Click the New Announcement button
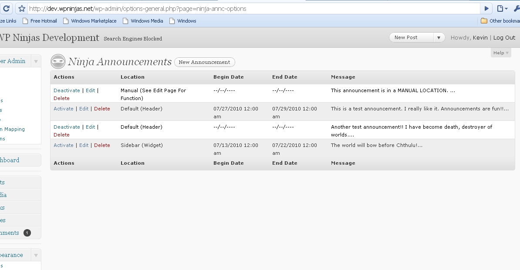Viewport: 520px width, 270px height. pos(204,62)
